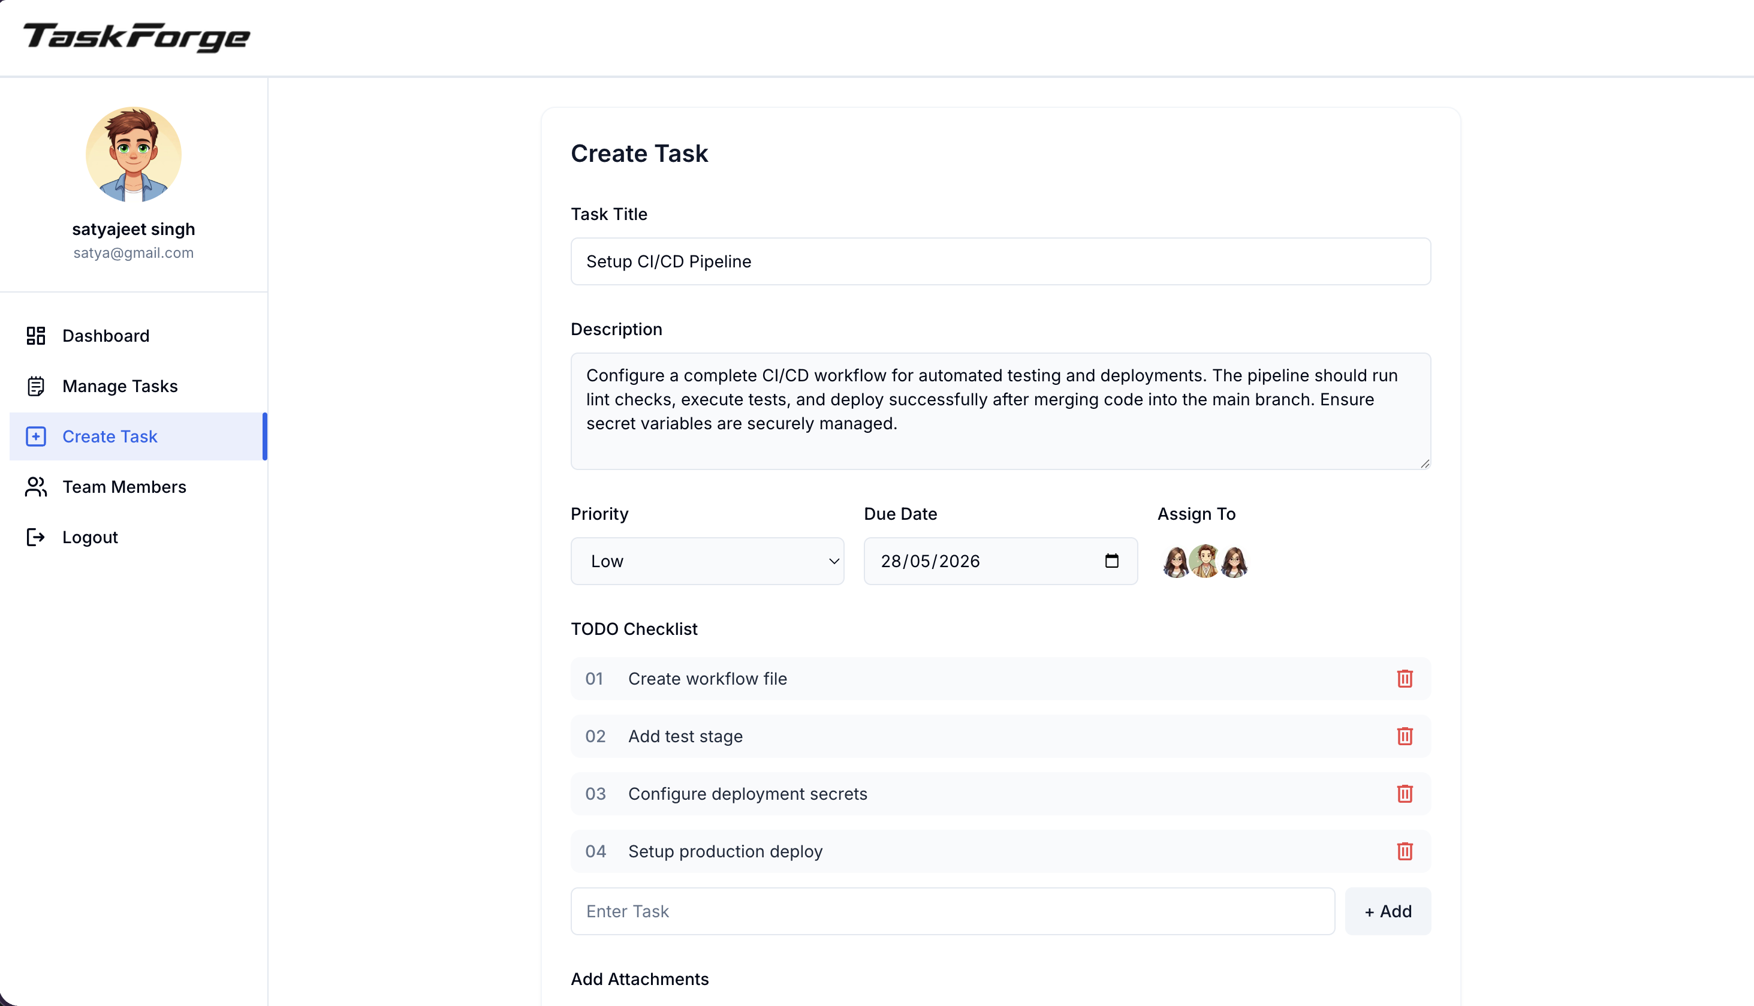Viewport: 1754px width, 1006px height.
Task: Grab the Description textarea resize handle
Action: click(x=1424, y=463)
